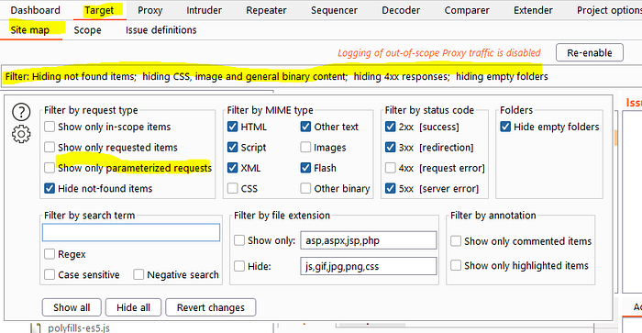This screenshot has height=333, width=642.
Task: Open the filter help question mark icon
Action: pyautogui.click(x=21, y=112)
